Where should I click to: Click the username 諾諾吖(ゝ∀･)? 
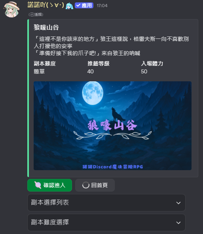coord(46,5)
